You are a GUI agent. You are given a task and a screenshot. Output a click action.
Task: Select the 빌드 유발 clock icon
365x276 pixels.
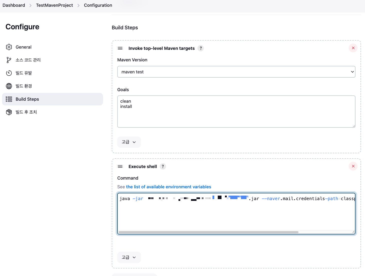pos(9,73)
